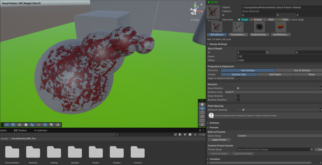This screenshot has height=165, width=322.
Task: Enable the Snap Rotation checkbox
Action: tap(238, 96)
